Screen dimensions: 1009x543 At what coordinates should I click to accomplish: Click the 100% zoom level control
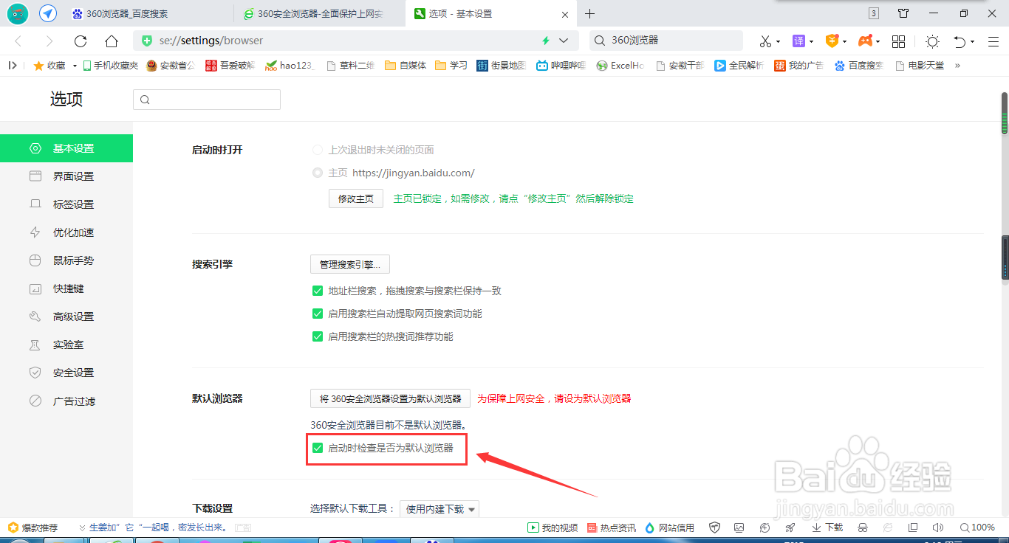tap(976, 527)
